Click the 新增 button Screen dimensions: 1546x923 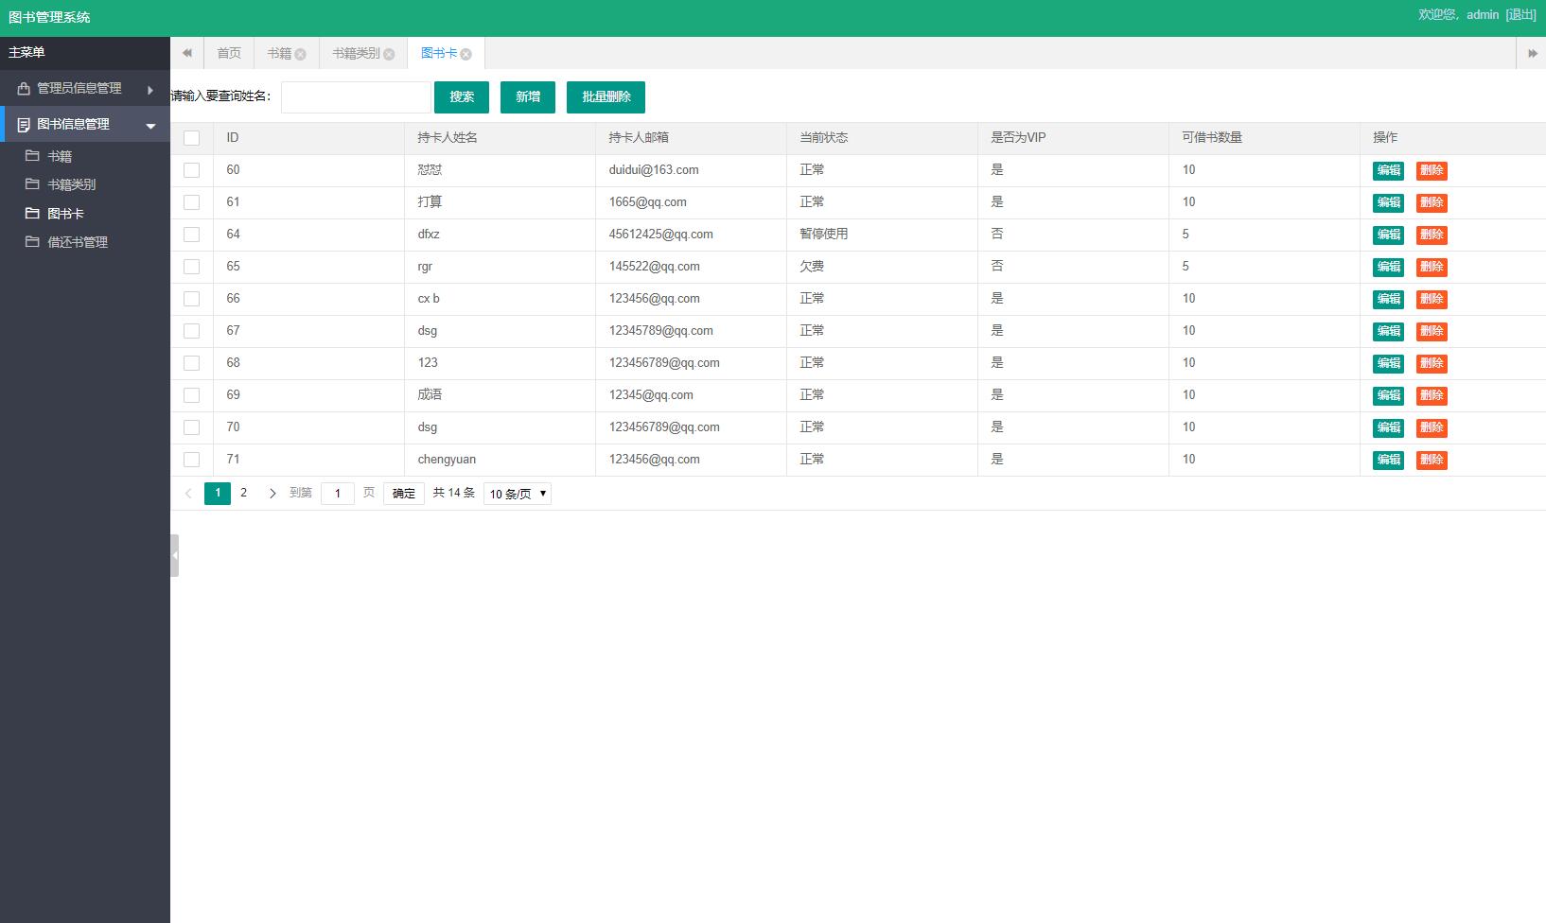tap(528, 96)
